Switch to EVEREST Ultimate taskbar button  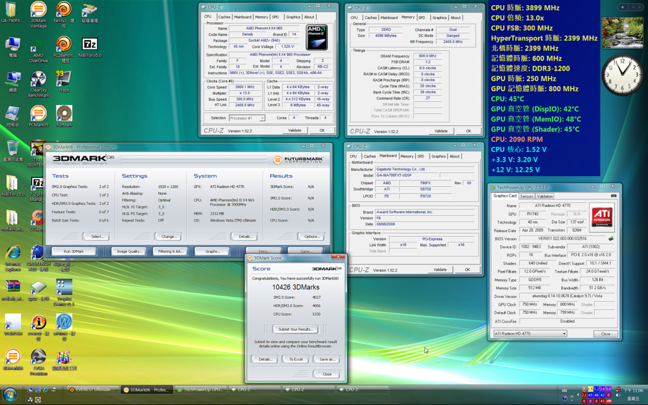pos(92,389)
